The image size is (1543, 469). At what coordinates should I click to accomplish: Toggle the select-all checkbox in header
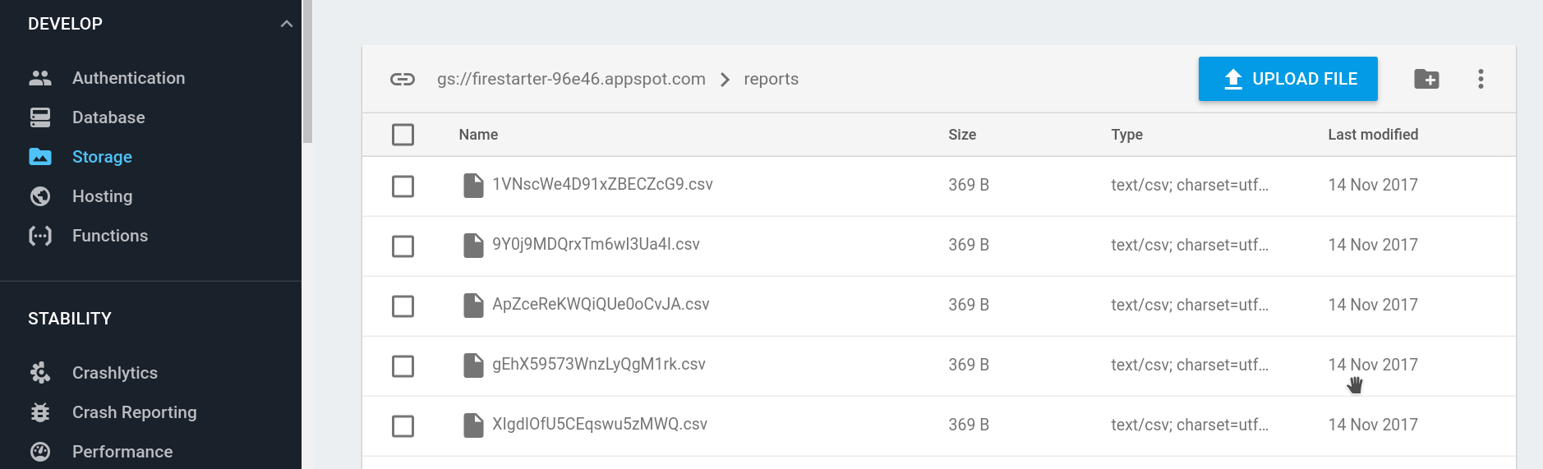pyautogui.click(x=403, y=135)
